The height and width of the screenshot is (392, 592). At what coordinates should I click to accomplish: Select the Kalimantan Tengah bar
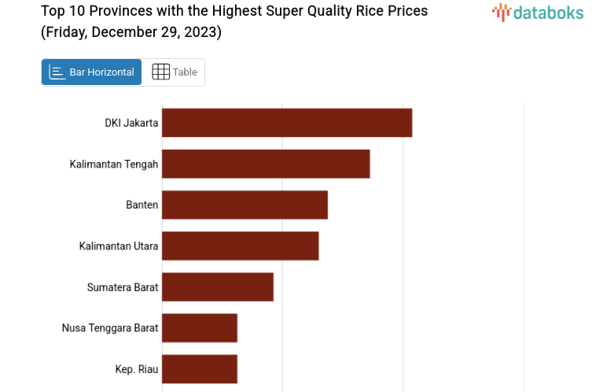point(266,164)
